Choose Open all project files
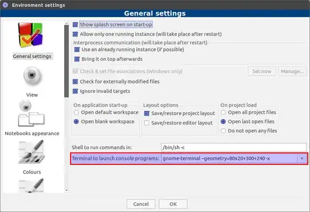310x212 pixels. [223, 112]
